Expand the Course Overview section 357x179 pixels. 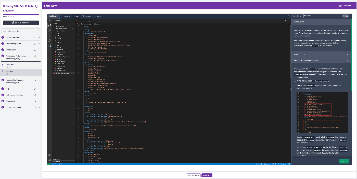pos(21,37)
